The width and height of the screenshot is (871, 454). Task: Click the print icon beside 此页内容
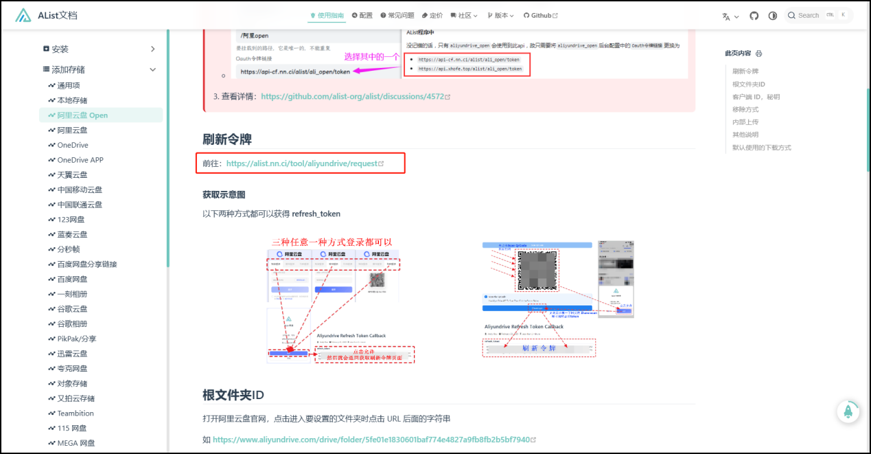(x=758, y=54)
